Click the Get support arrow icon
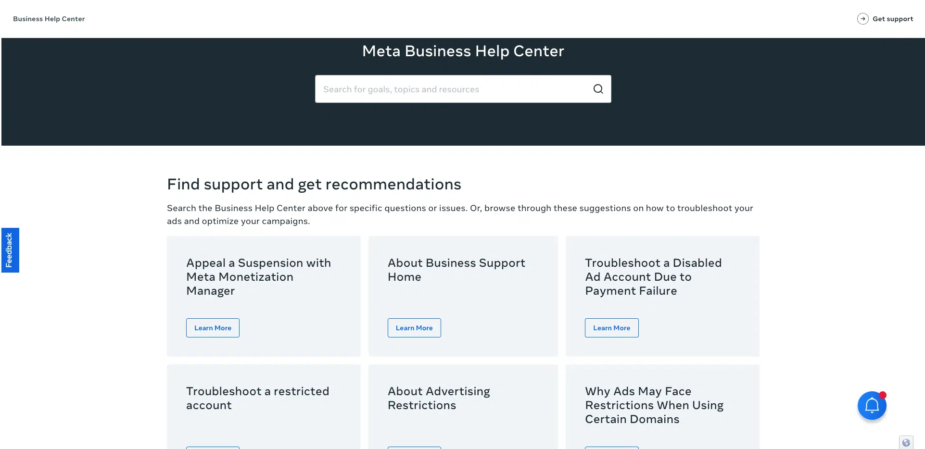This screenshot has width=925, height=449. 862,19
